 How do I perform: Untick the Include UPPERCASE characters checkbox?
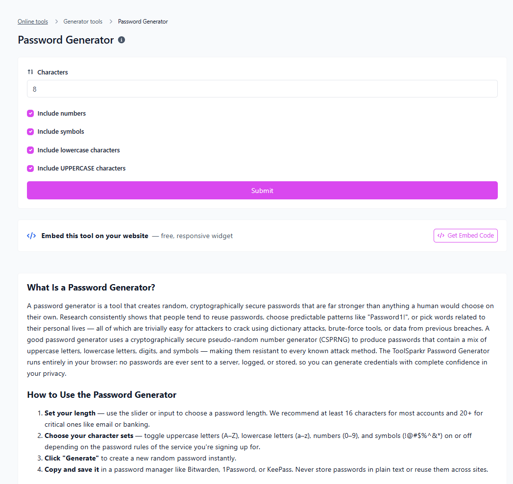click(x=30, y=169)
